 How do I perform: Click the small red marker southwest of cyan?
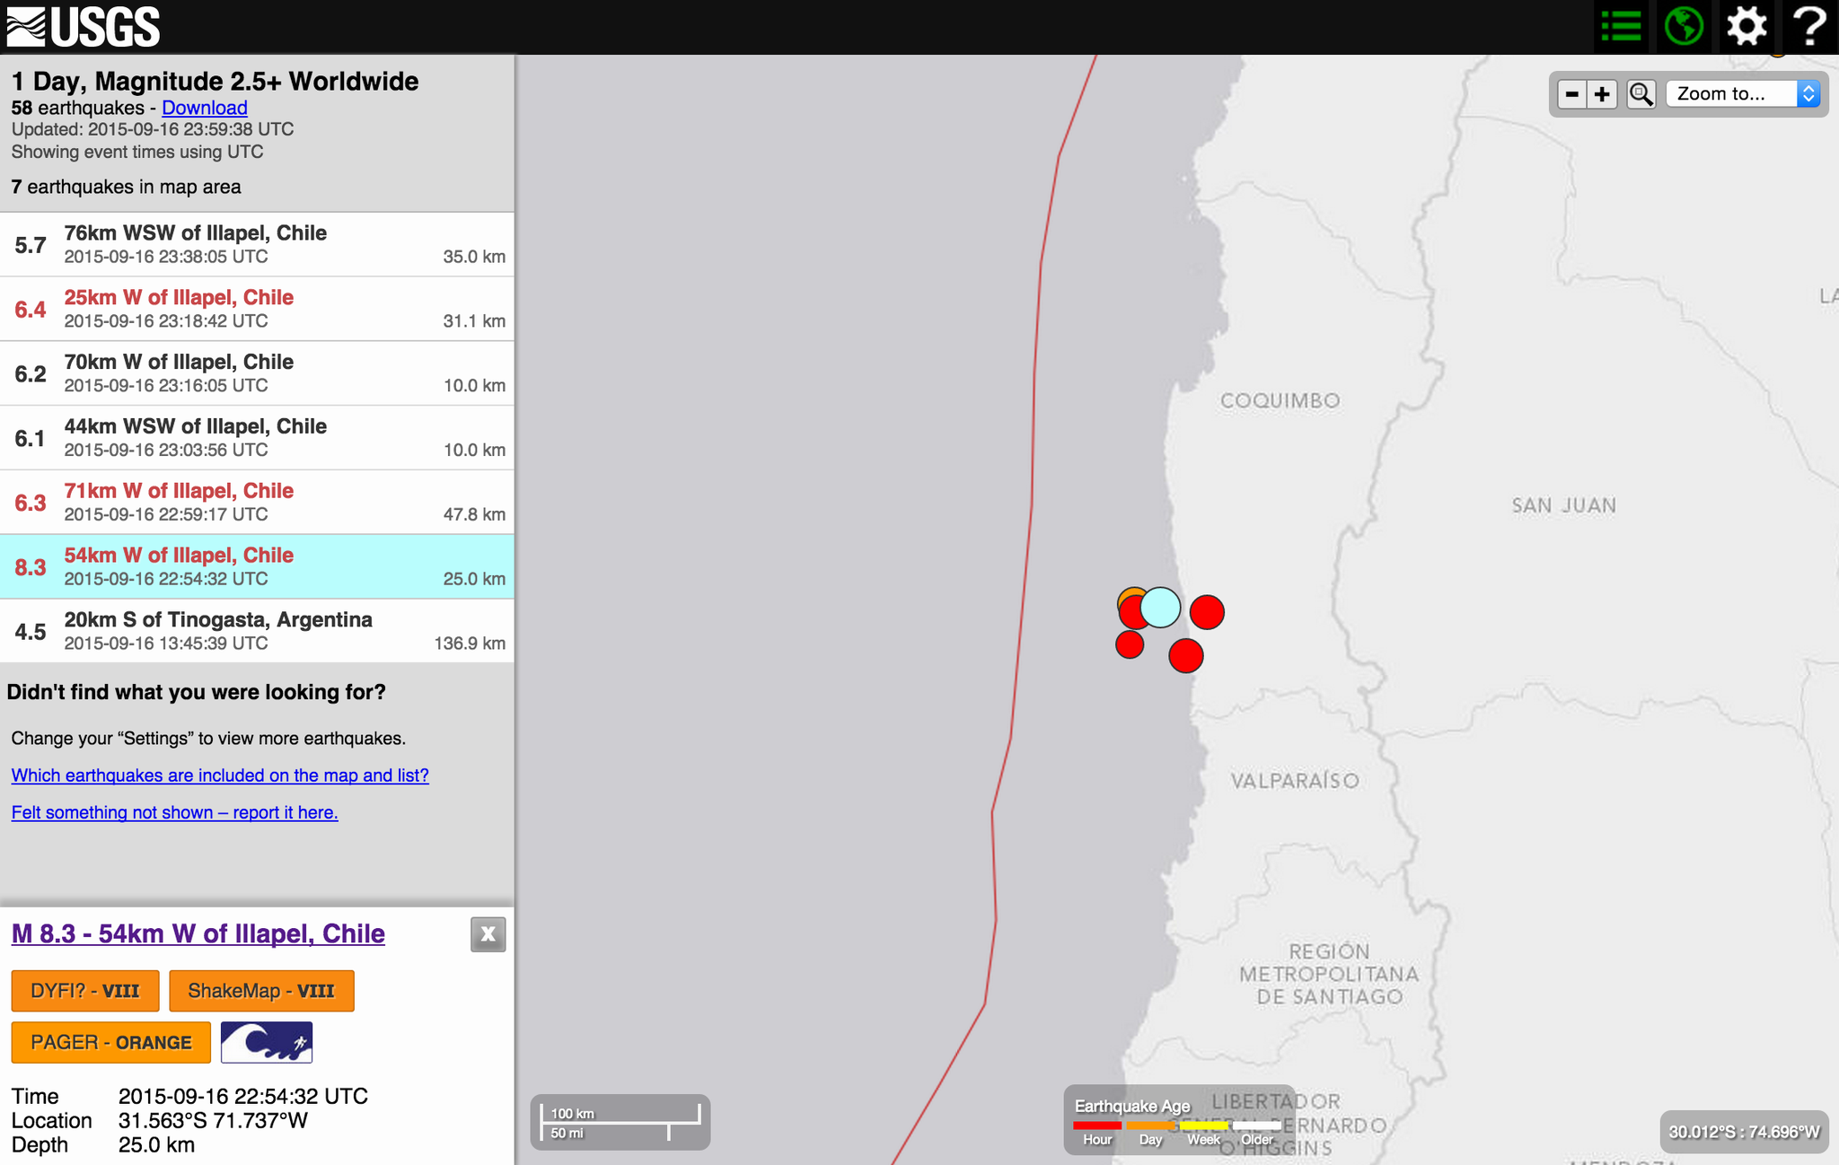(x=1130, y=644)
